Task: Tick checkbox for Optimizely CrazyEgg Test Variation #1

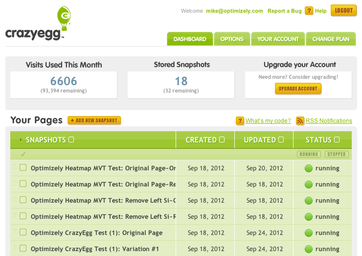Action: tap(23, 249)
